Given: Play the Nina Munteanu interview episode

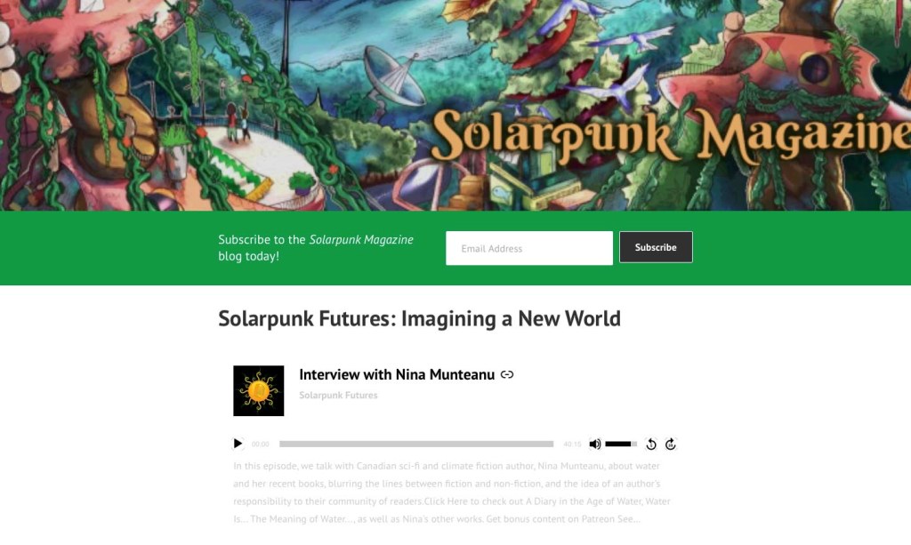Looking at the screenshot, I should click(238, 444).
